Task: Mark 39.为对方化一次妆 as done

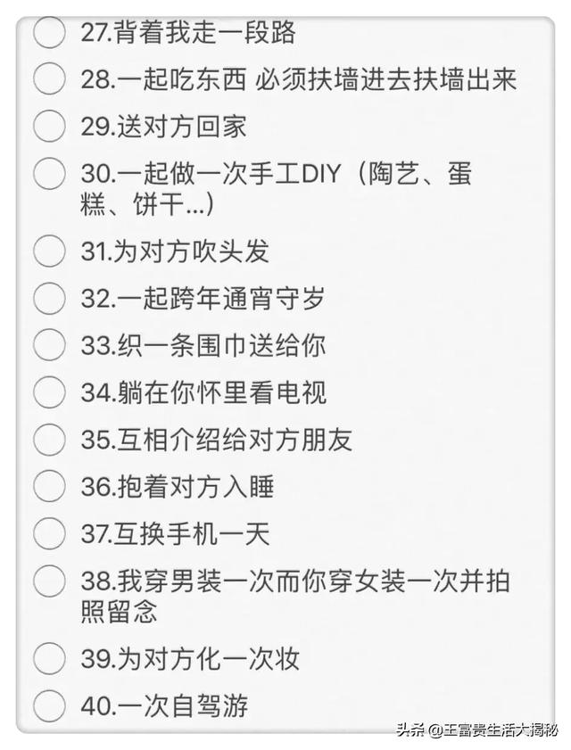Action: pos(49,658)
